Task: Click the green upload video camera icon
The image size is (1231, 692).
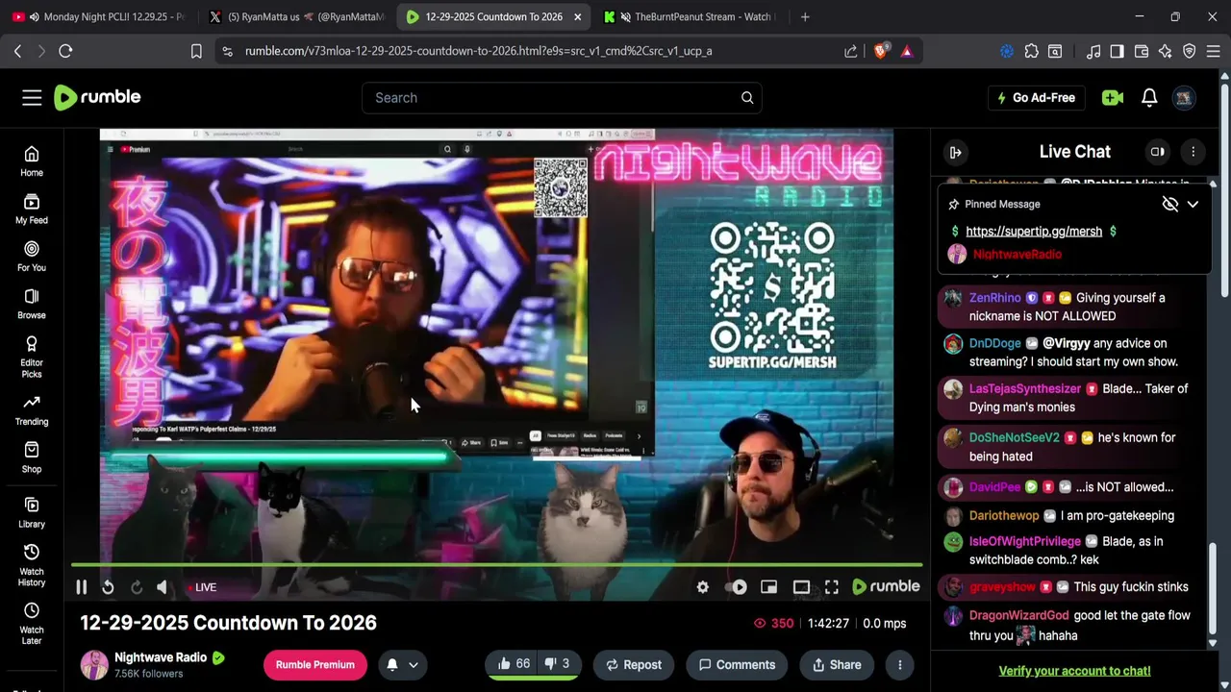Action: tap(1113, 97)
